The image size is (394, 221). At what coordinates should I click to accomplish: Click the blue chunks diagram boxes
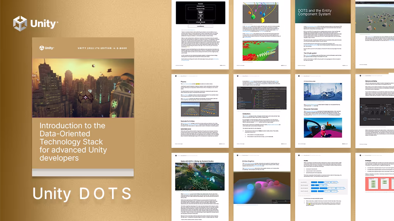pyautogui.click(x=323, y=187)
